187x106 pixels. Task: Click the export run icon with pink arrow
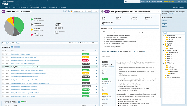66,11
